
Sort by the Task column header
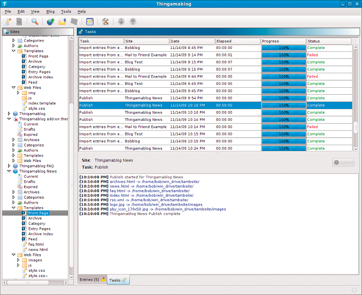101,41
